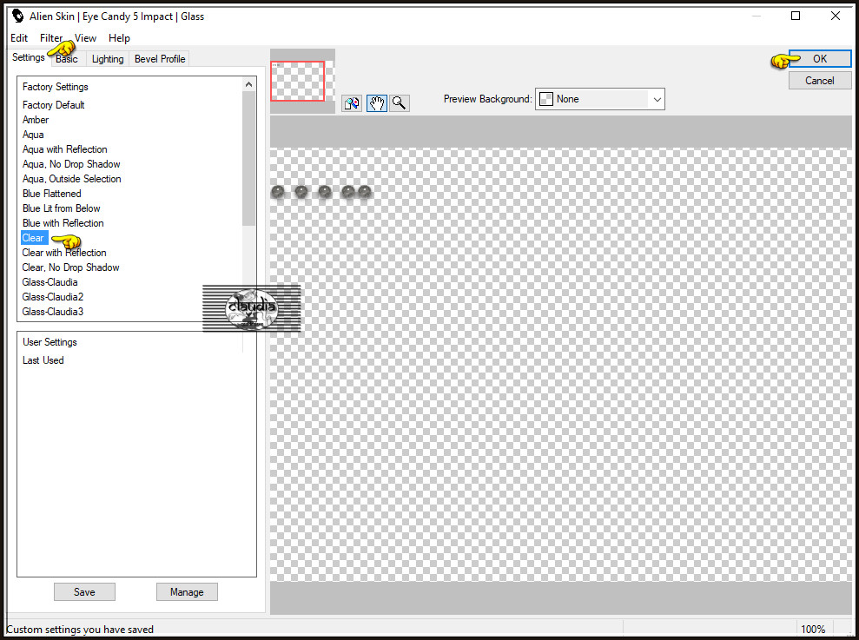The image size is (859, 640).
Task: Open the Edit menu
Action: [x=19, y=38]
